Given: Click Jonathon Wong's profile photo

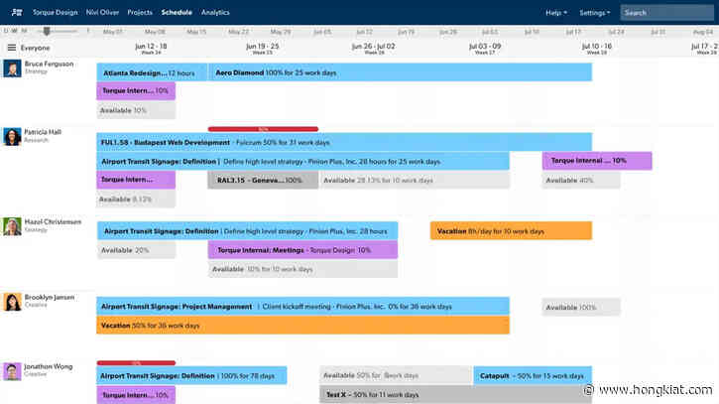Looking at the screenshot, I should (12, 371).
